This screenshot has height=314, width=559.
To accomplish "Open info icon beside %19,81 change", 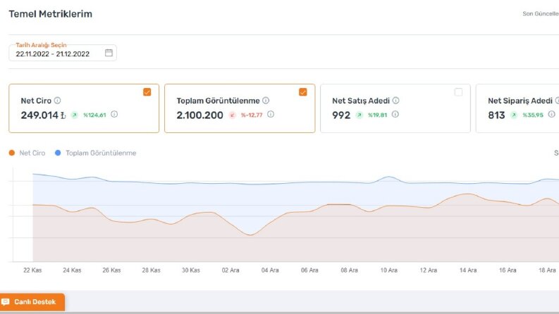I will click(395, 114).
